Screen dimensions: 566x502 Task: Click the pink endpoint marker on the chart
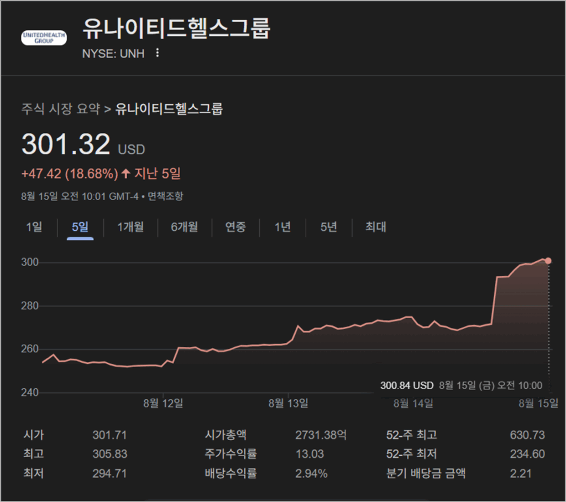548,261
